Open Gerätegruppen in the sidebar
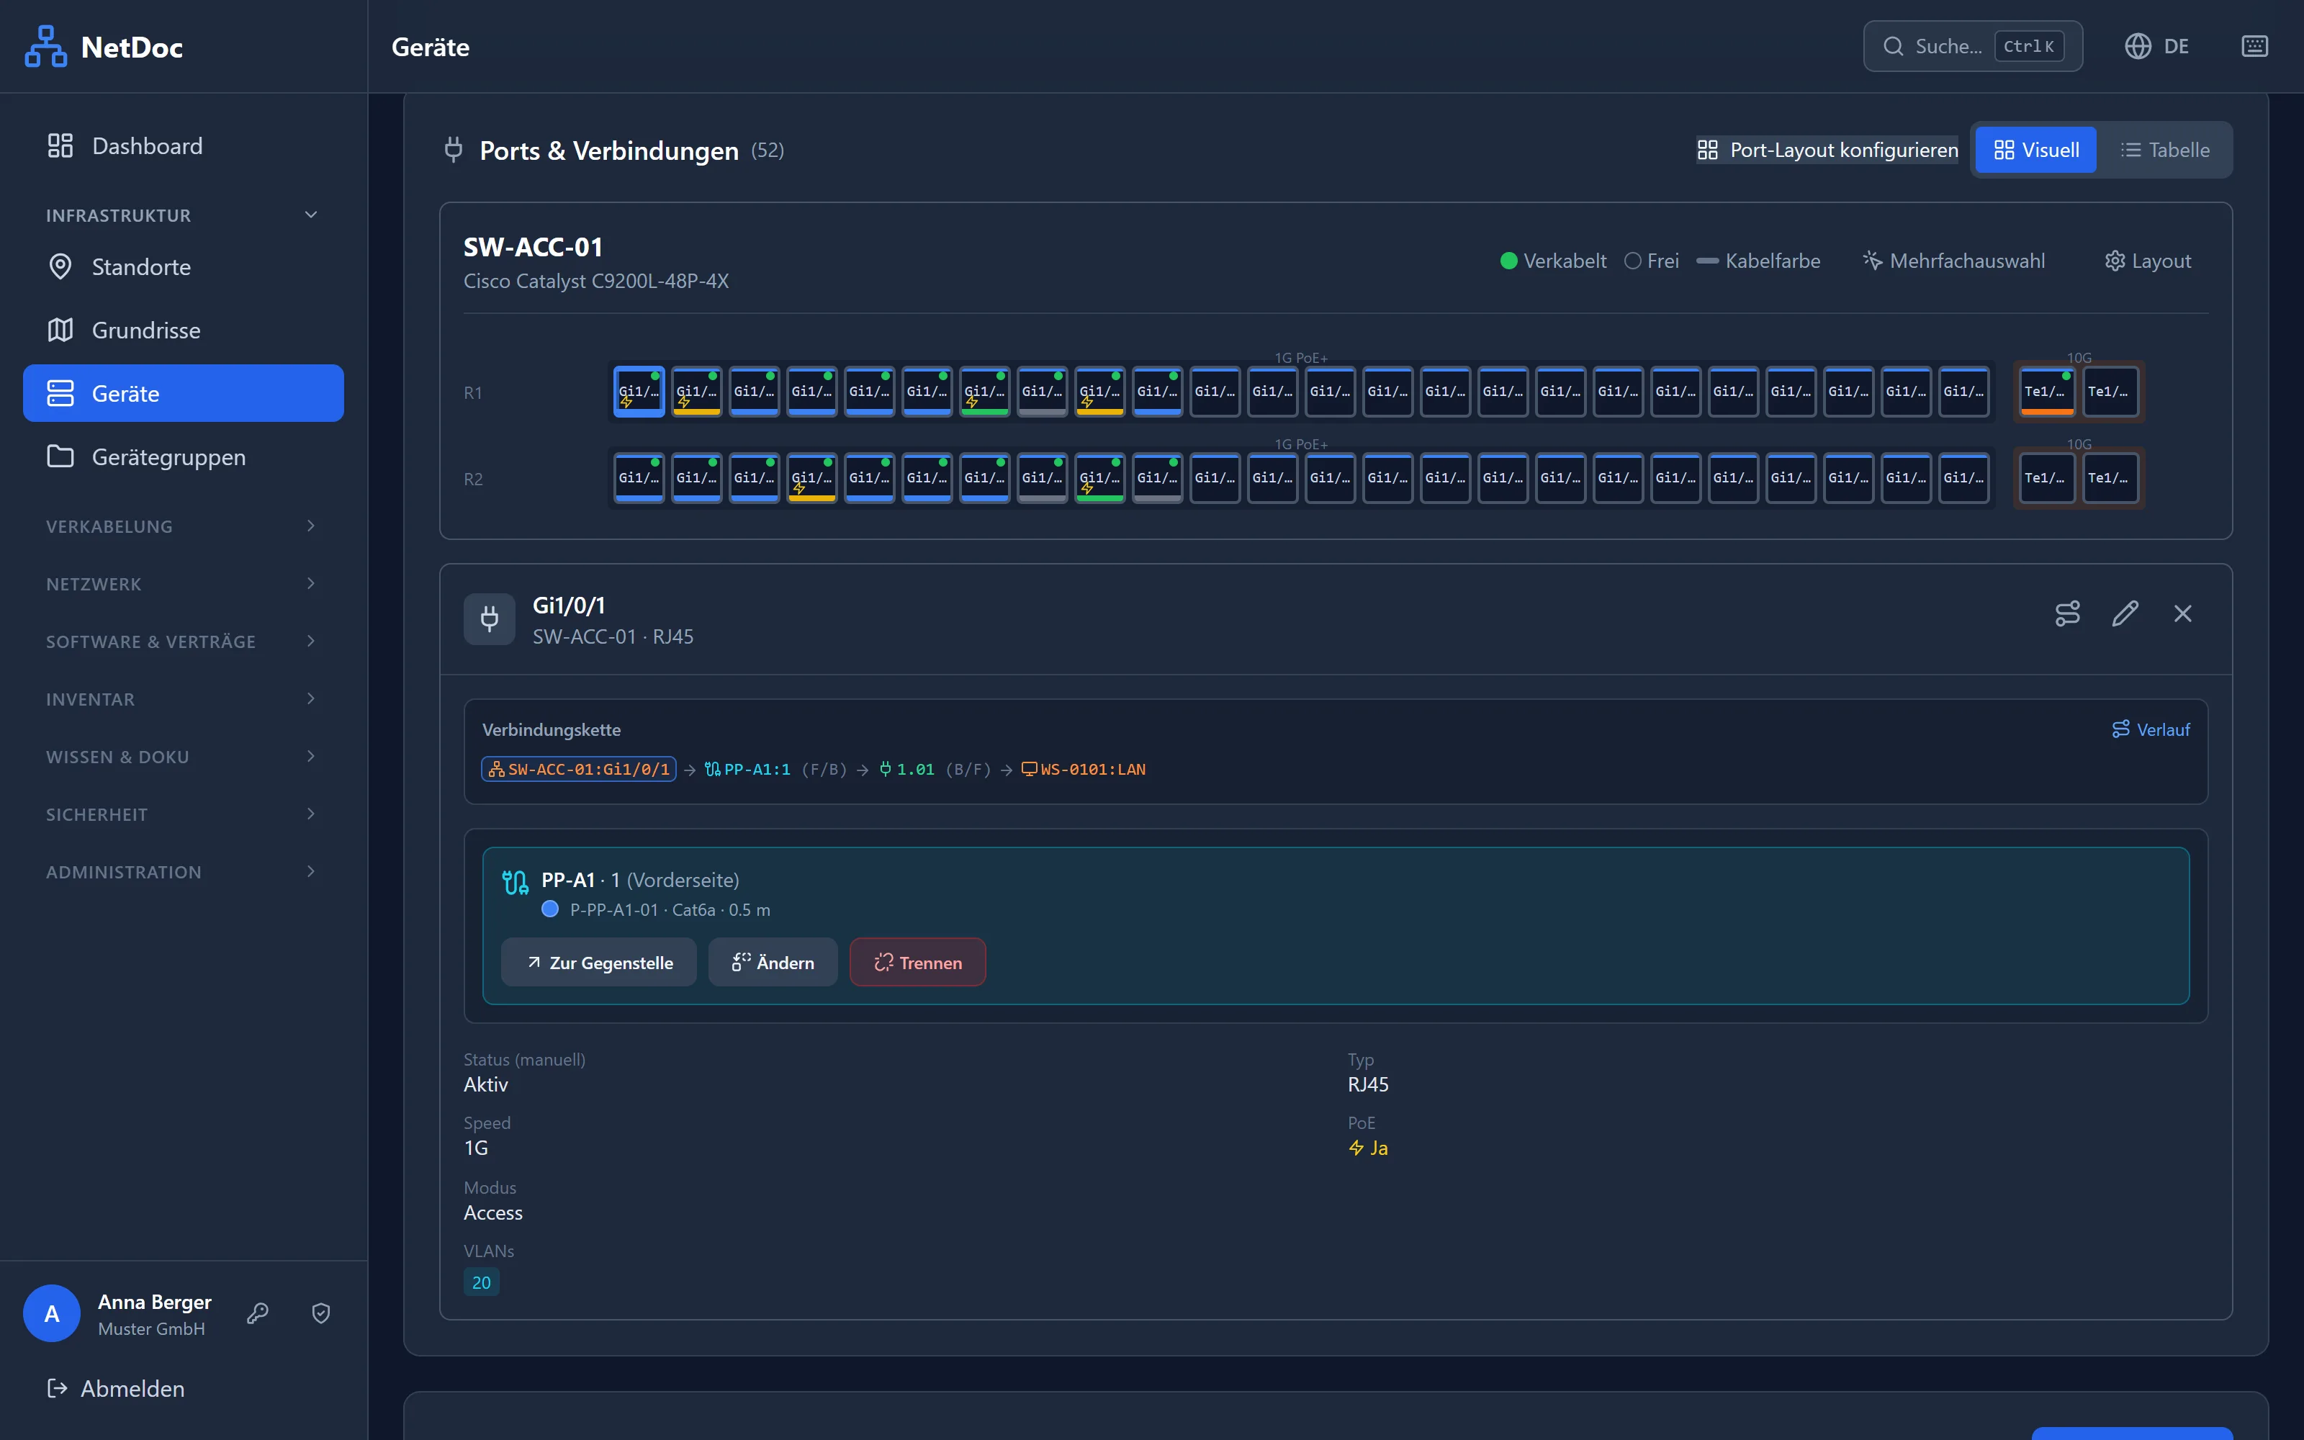Image resolution: width=2304 pixels, height=1440 pixels. (183, 457)
